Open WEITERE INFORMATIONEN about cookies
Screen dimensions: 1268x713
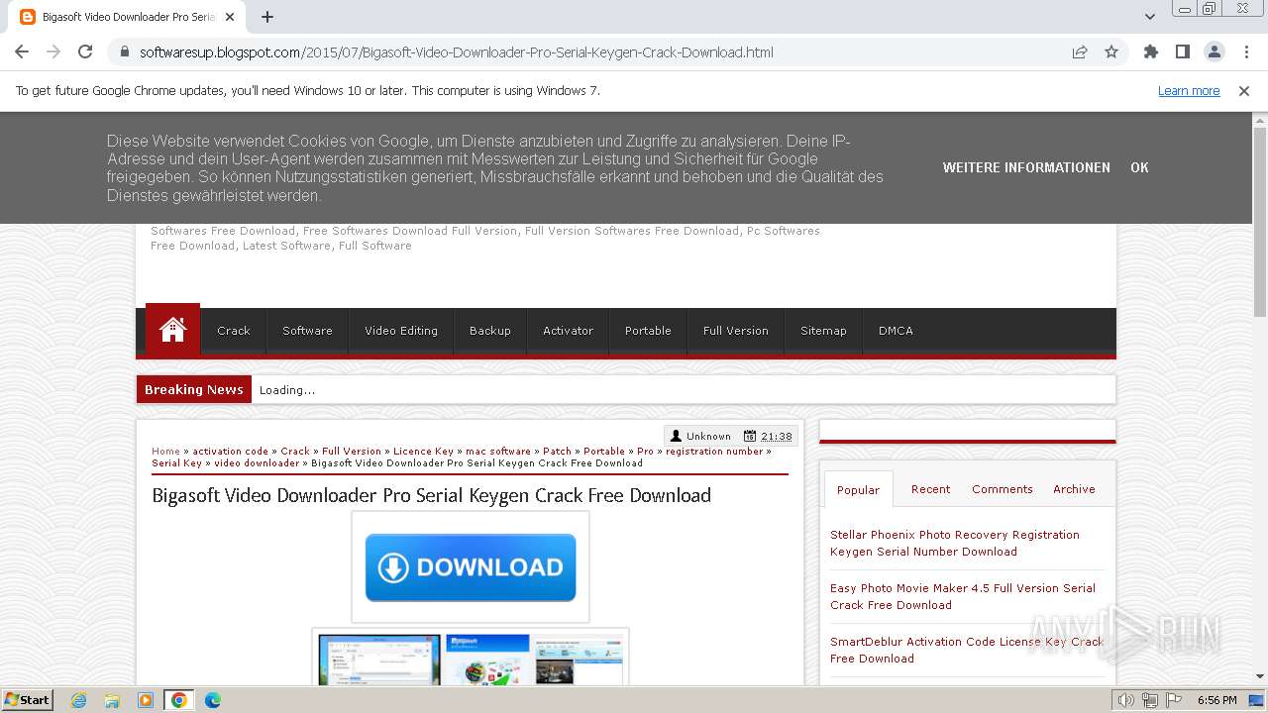pos(1026,167)
